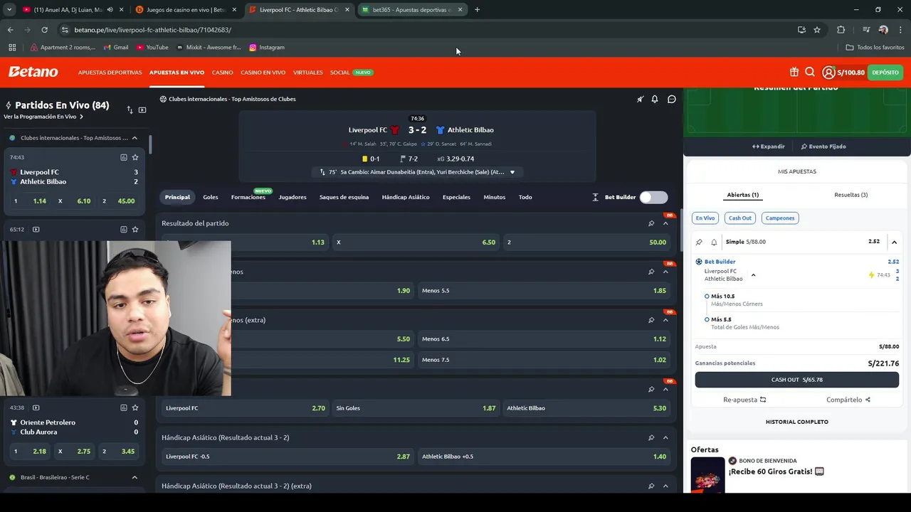The width and height of the screenshot is (911, 512).
Task: Select the draw odds 6.50 in Resultado del partido
Action: [x=416, y=242]
